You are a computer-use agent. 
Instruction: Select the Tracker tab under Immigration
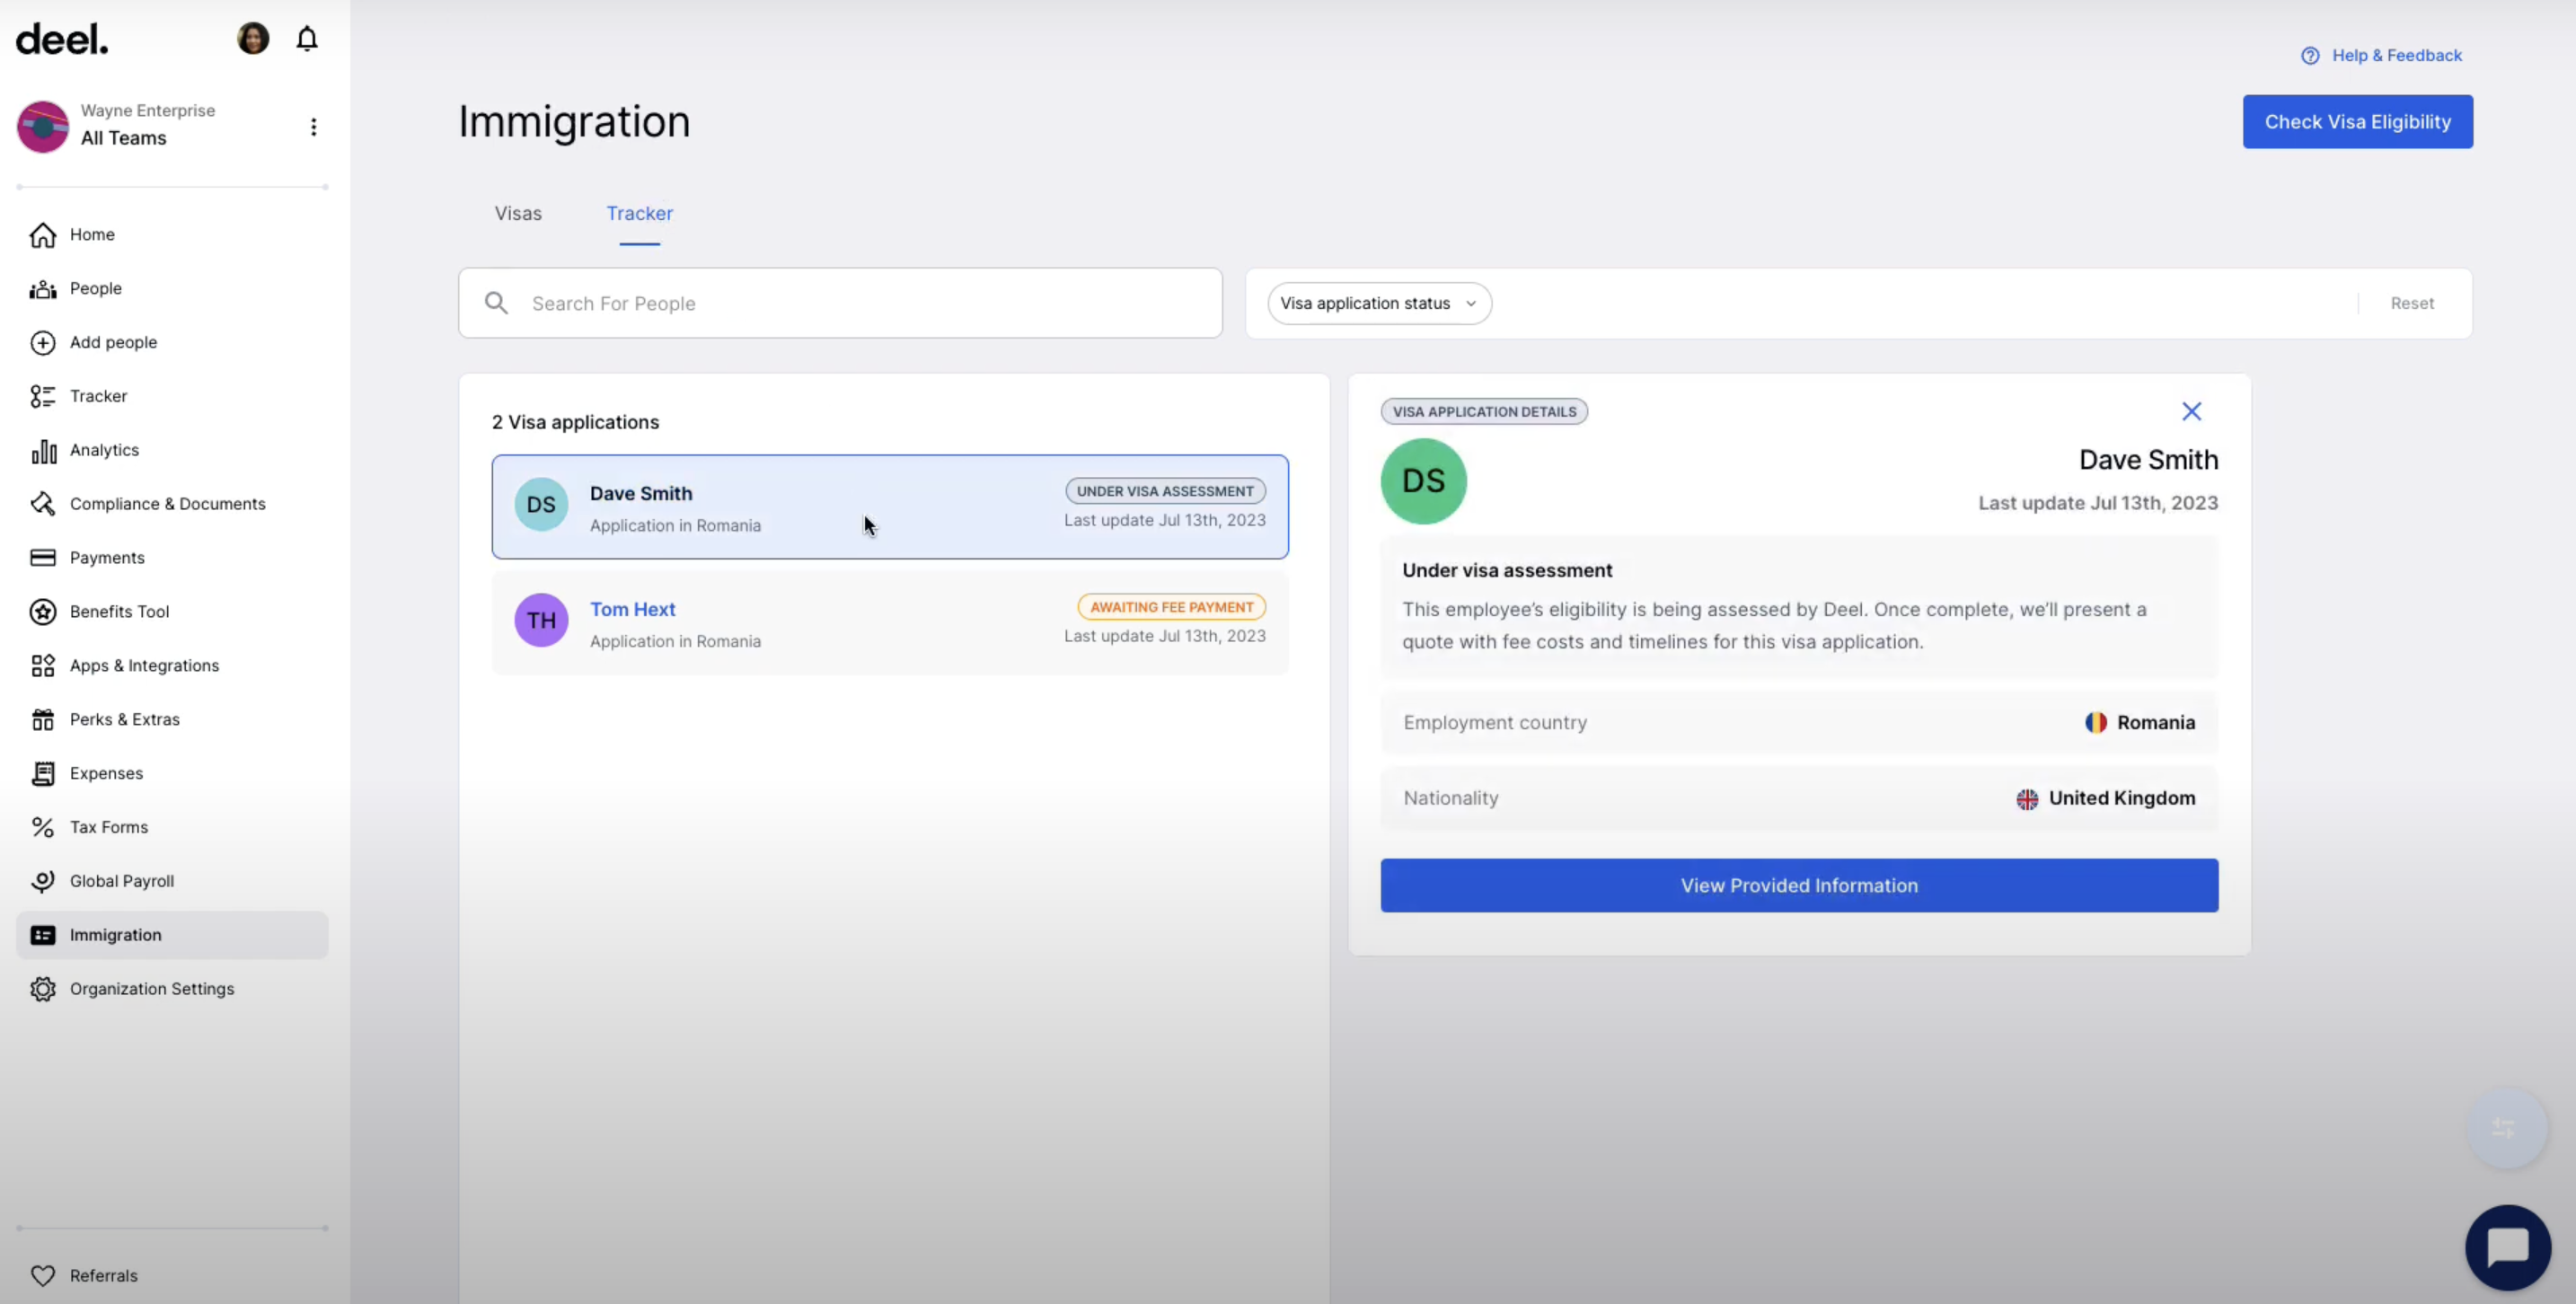[639, 213]
